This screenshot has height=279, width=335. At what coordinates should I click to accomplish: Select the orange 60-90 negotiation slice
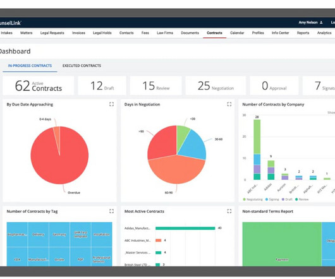[176, 170]
